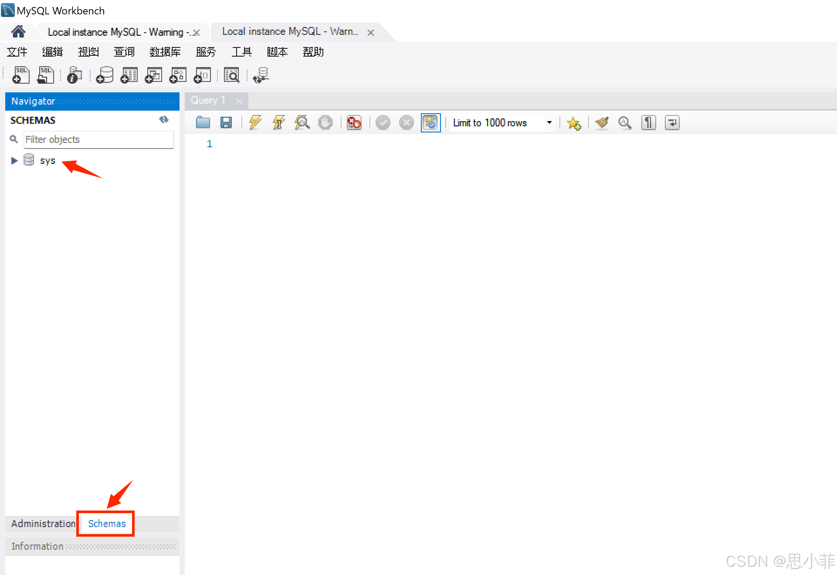
Task: Switch to the Schemas tab
Action: point(107,524)
